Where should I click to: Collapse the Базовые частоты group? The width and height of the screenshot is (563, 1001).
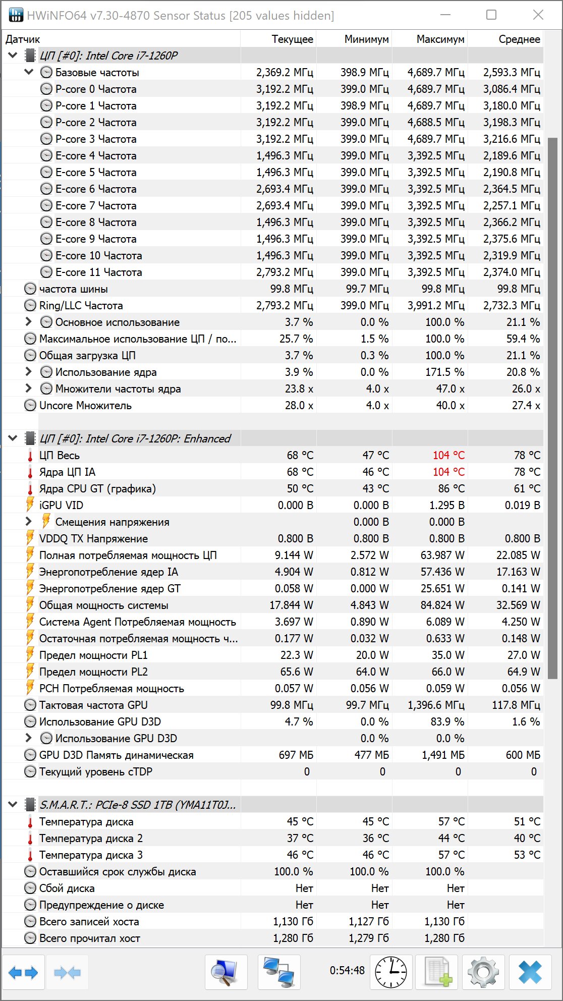[29, 72]
